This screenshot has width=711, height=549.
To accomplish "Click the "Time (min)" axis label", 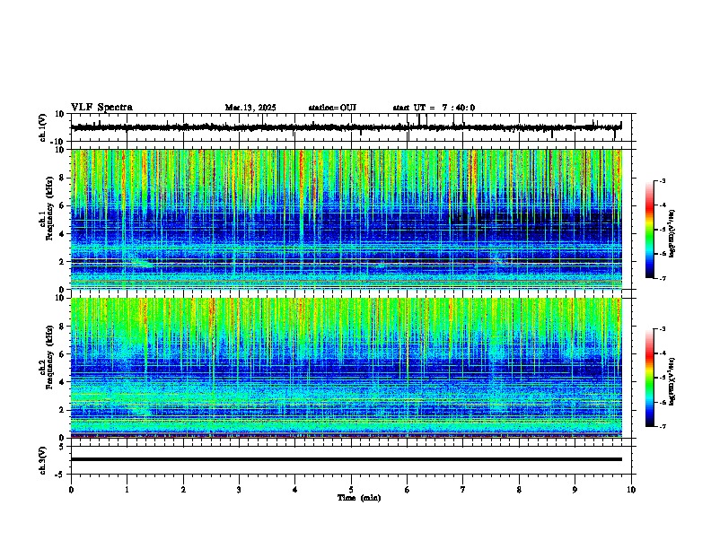I will [x=359, y=498].
